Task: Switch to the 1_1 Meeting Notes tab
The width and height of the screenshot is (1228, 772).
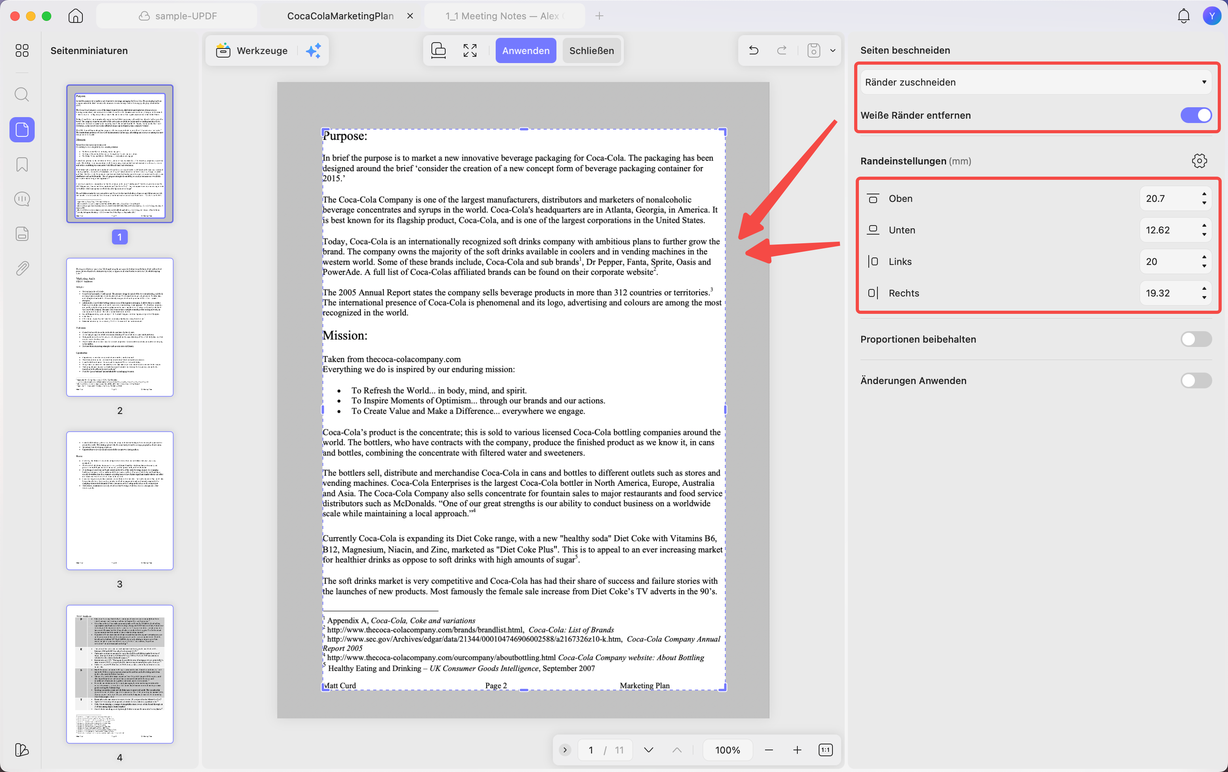Action: pyautogui.click(x=504, y=16)
